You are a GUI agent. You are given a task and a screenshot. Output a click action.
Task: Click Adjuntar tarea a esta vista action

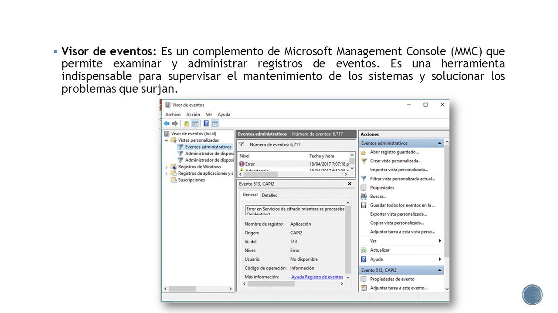pos(402,232)
